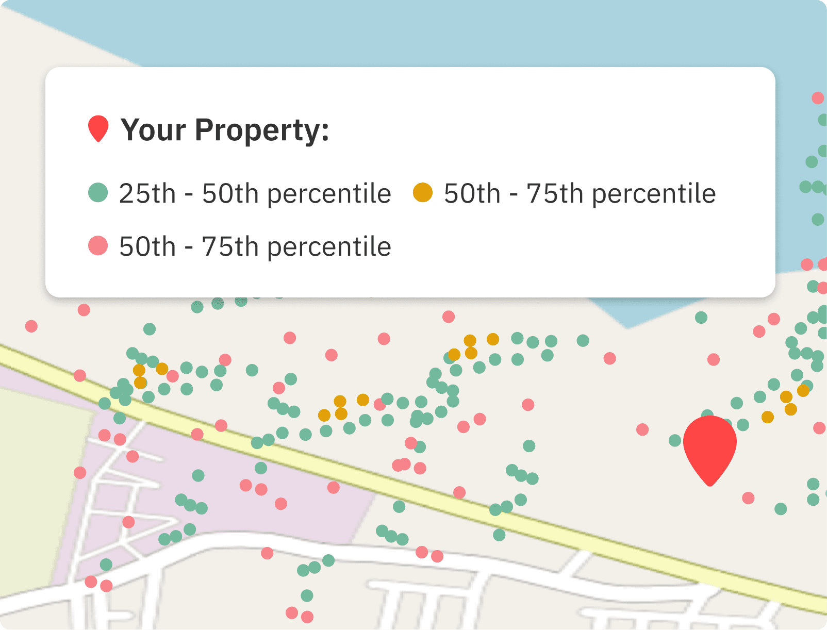Select the orange legend dot for 50th - 75th percentile

pyautogui.click(x=423, y=193)
